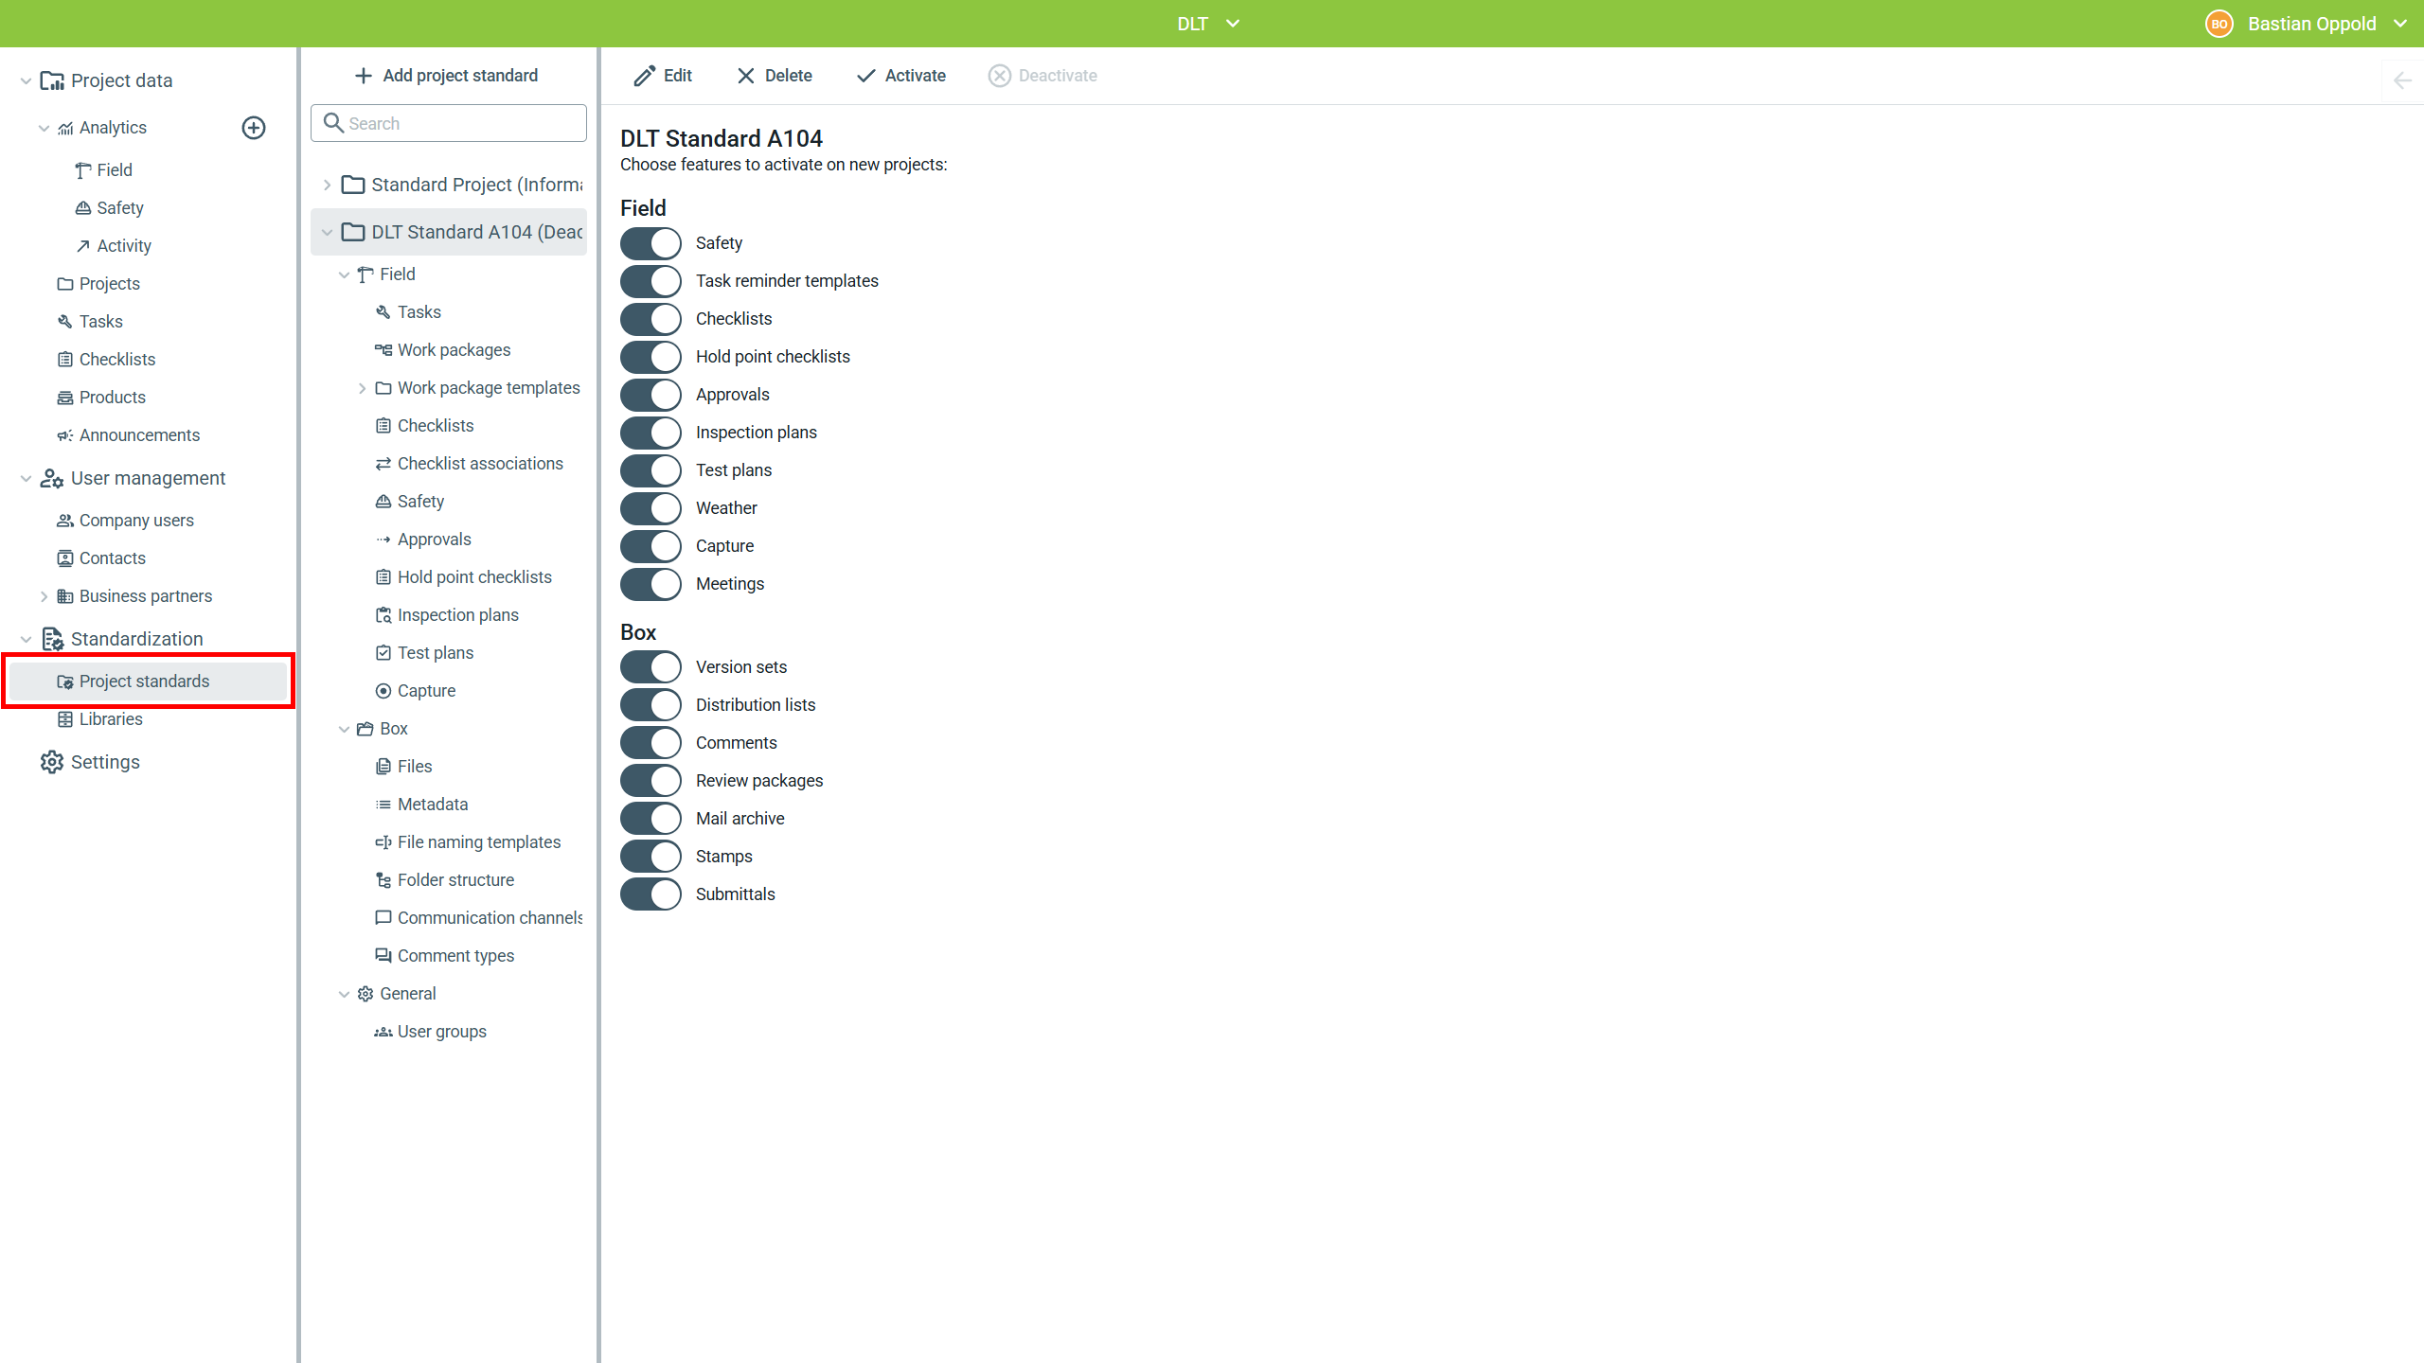Open Settings via the gear icon
The width and height of the screenshot is (2424, 1363).
pos(52,762)
